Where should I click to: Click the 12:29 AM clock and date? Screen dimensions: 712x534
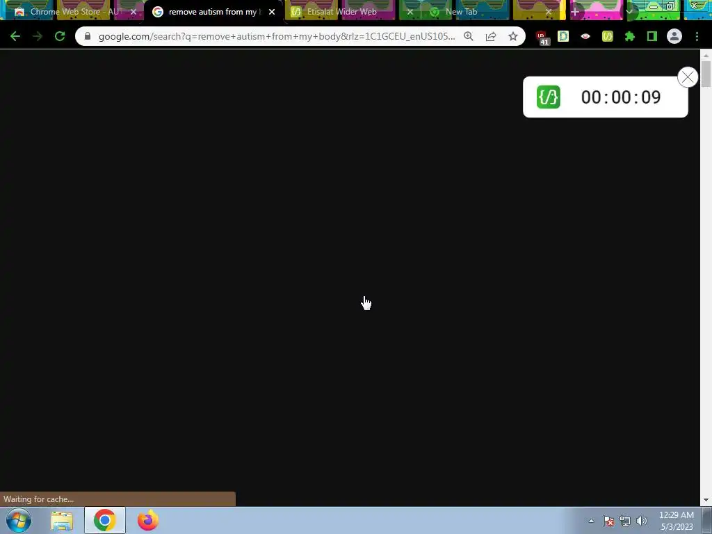[x=676, y=521]
